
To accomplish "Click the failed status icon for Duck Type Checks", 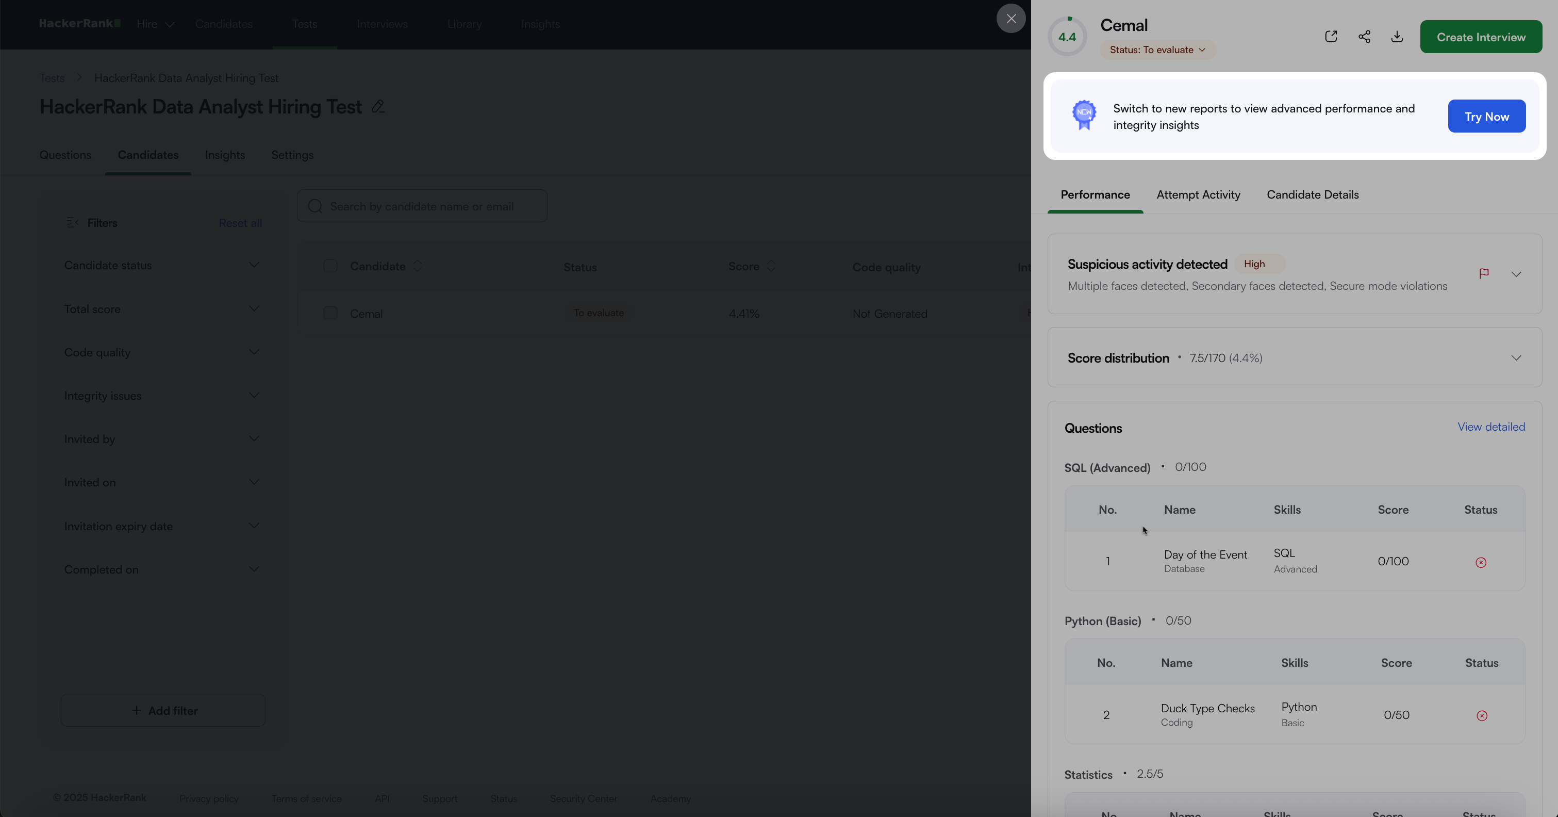I will [x=1481, y=715].
